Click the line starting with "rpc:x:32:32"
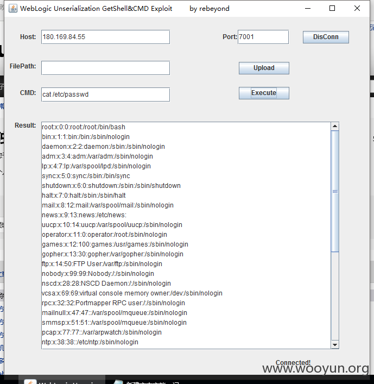This screenshot has height=384, width=374. pos(113,304)
